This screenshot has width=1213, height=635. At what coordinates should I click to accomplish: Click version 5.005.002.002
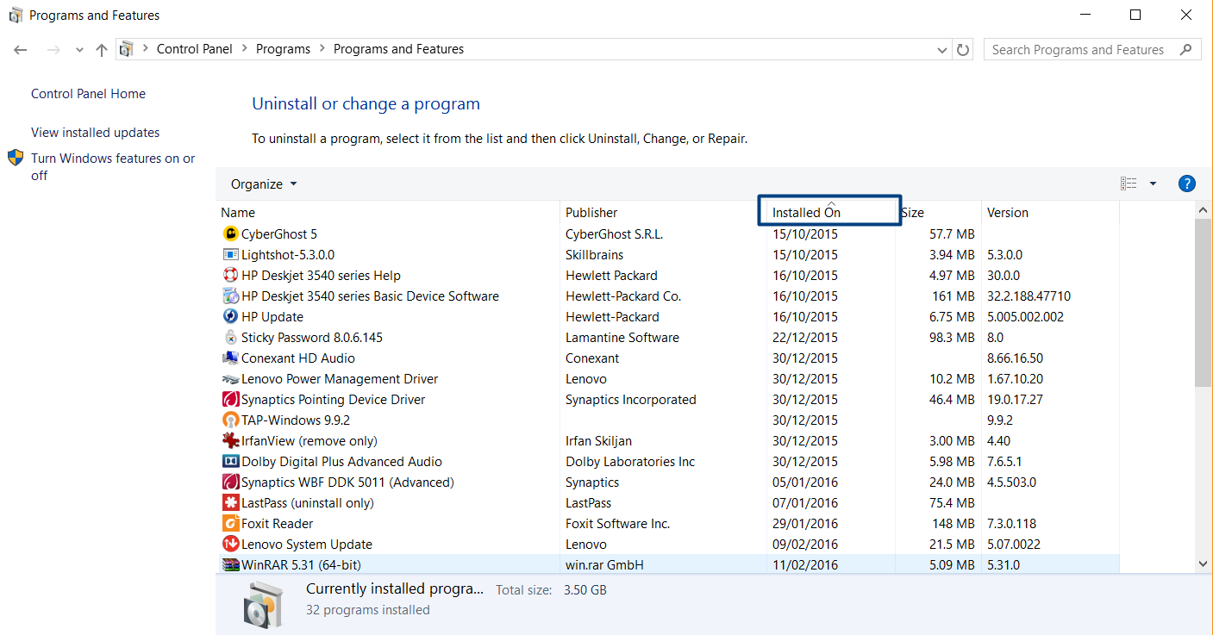point(1025,317)
